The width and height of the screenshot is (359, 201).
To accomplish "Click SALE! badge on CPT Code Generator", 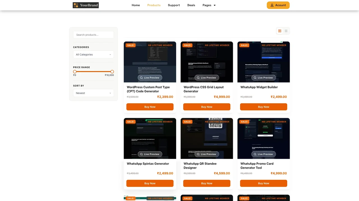I will [130, 45].
